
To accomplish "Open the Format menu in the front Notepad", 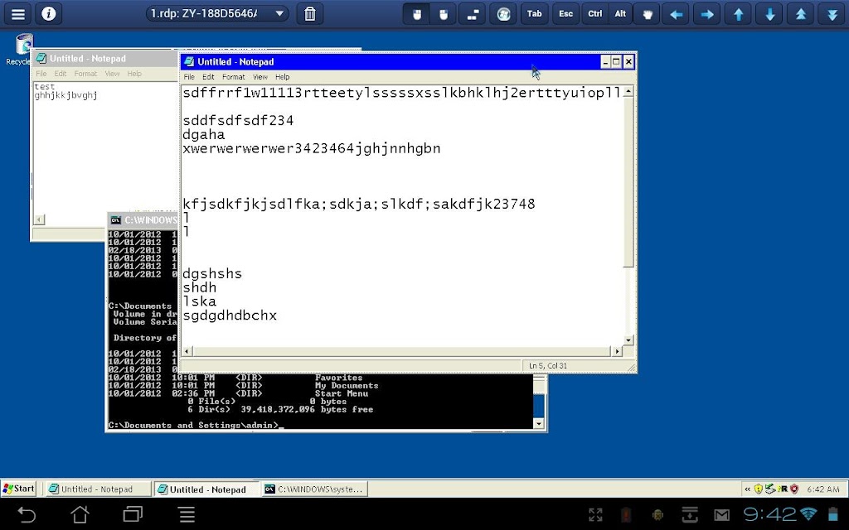I will 233,77.
